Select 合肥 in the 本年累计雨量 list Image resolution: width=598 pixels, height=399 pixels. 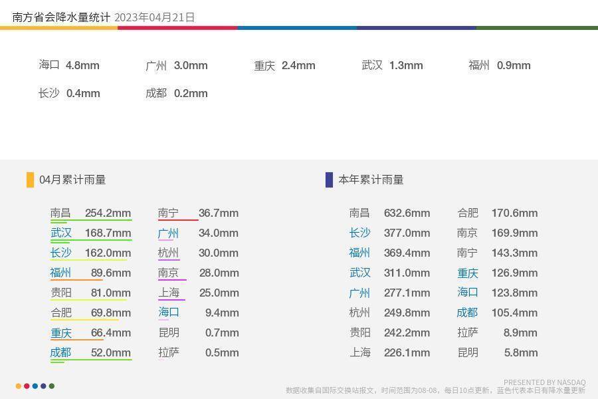pyautogui.click(x=468, y=213)
